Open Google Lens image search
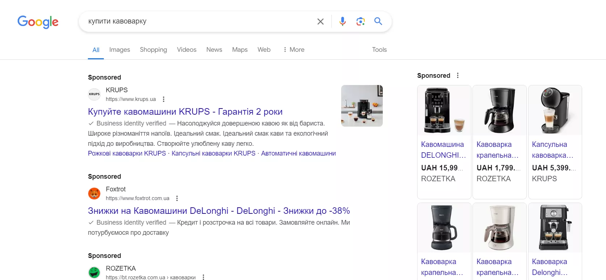606x280 pixels. [360, 21]
